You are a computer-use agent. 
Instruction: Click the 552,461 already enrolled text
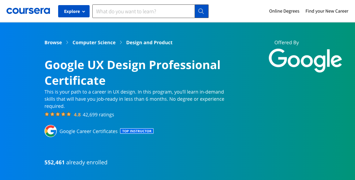coord(76,162)
